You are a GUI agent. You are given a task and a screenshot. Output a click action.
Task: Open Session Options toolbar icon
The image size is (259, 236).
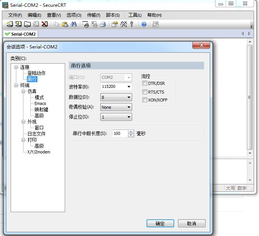pos(115,24)
